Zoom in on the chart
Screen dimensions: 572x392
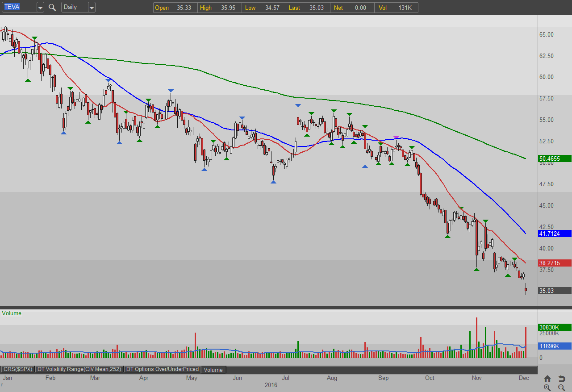tap(547, 388)
